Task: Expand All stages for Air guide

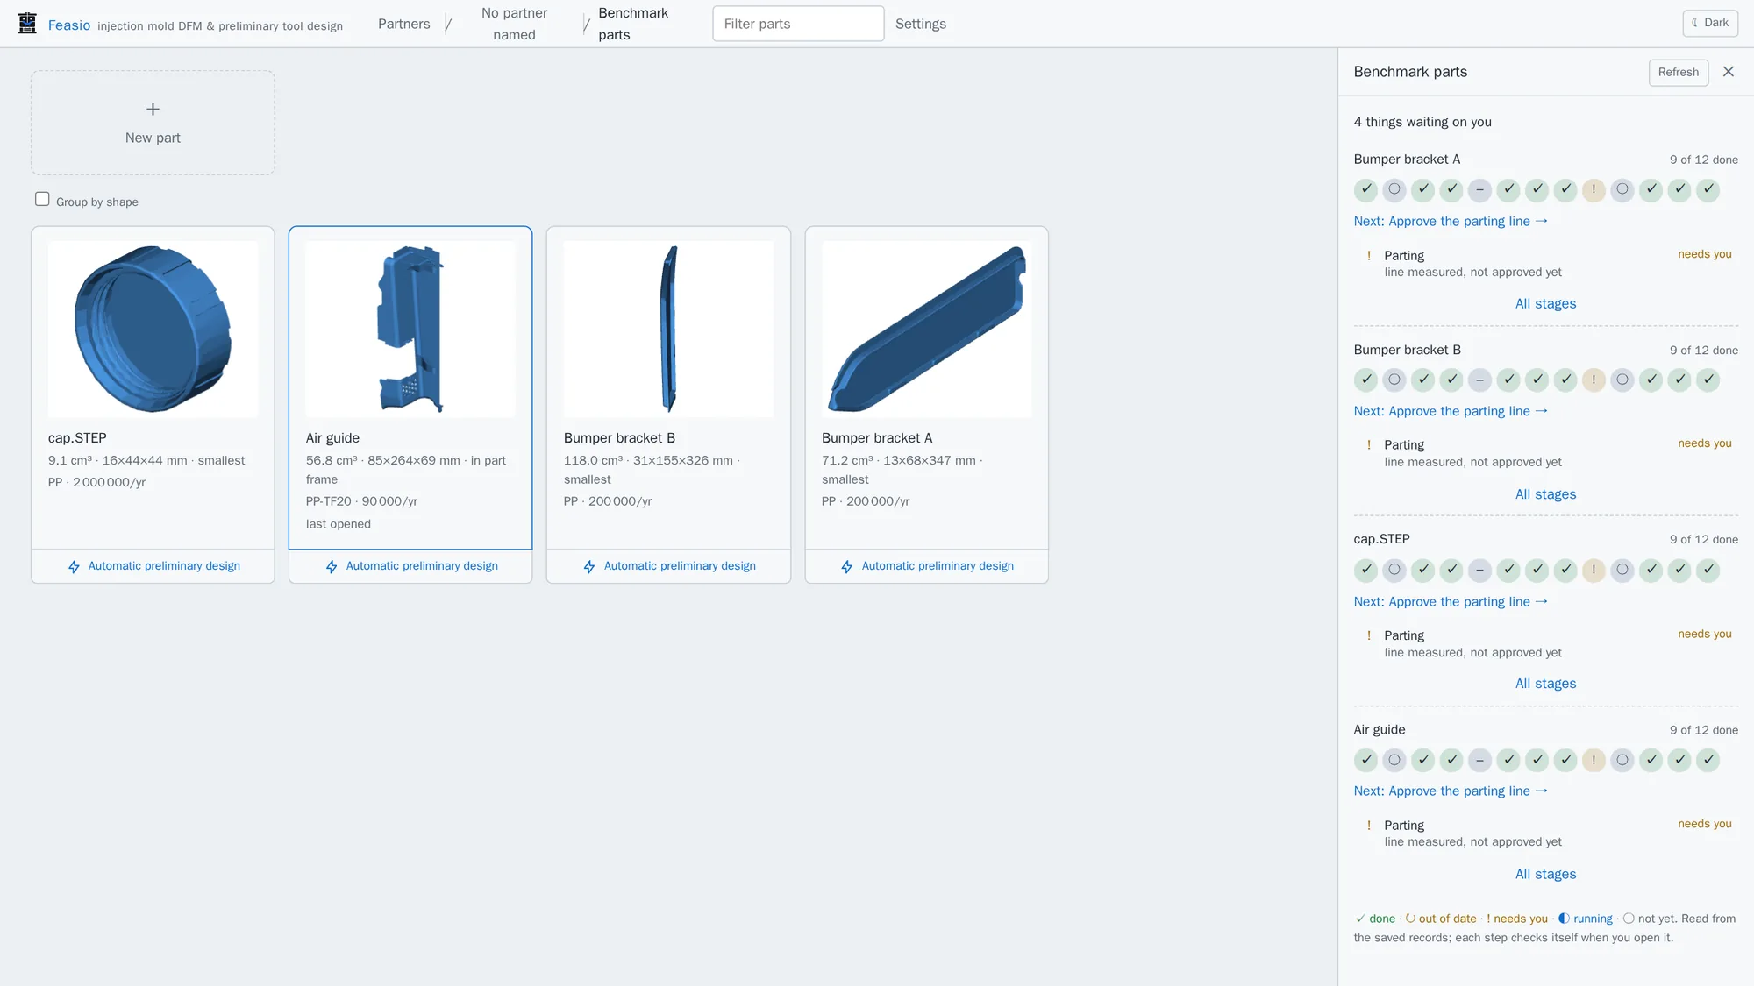Action: coord(1545,874)
